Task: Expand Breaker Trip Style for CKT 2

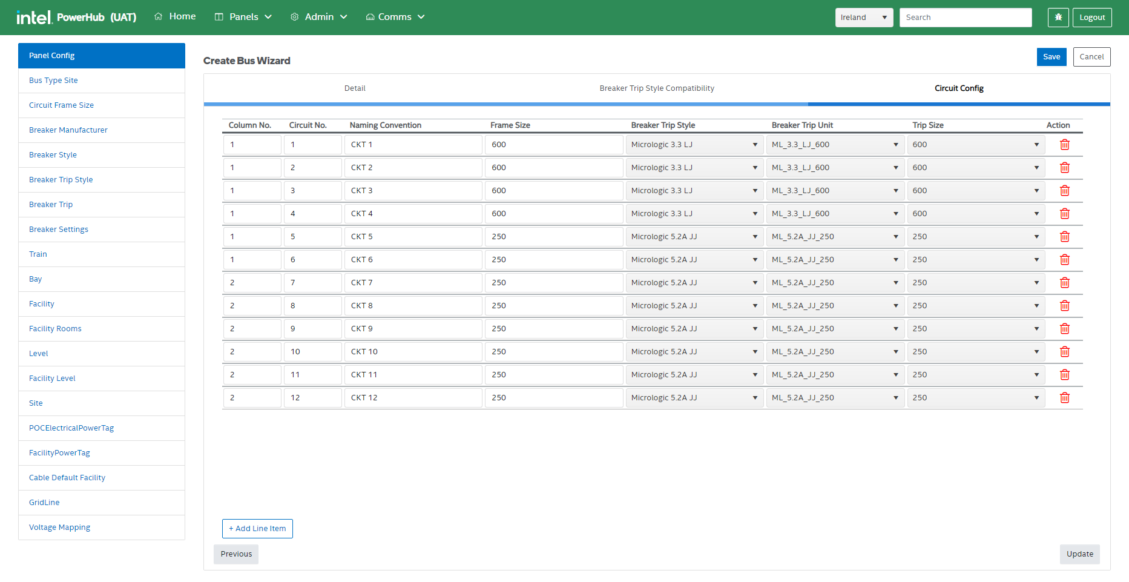Action: 694,168
